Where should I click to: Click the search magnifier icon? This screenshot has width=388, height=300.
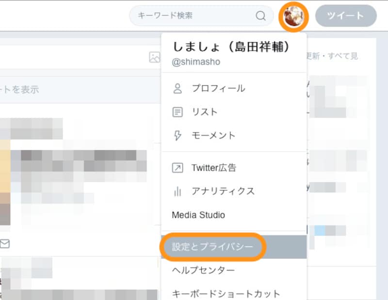click(x=261, y=16)
